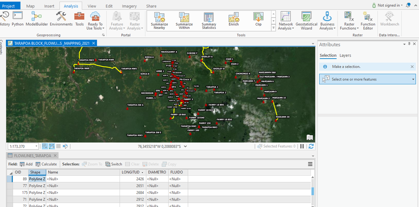Expand the Select one or more features dropdown
Image resolution: width=419 pixels, height=207 pixels.
pyautogui.click(x=413, y=79)
